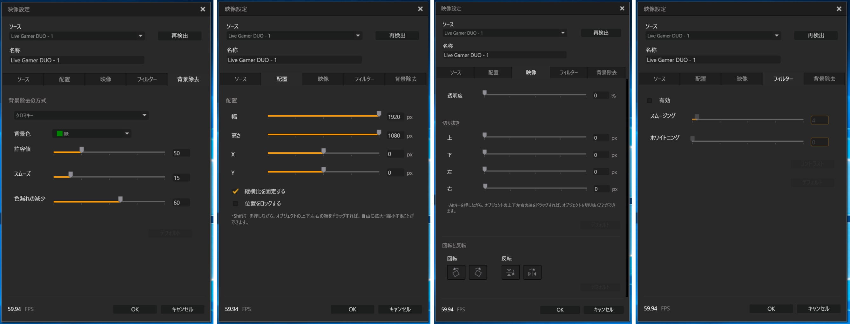The image size is (850, 324).
Task: Switch to ソース tab in the フィルター smoothing dialog
Action: tap(659, 78)
